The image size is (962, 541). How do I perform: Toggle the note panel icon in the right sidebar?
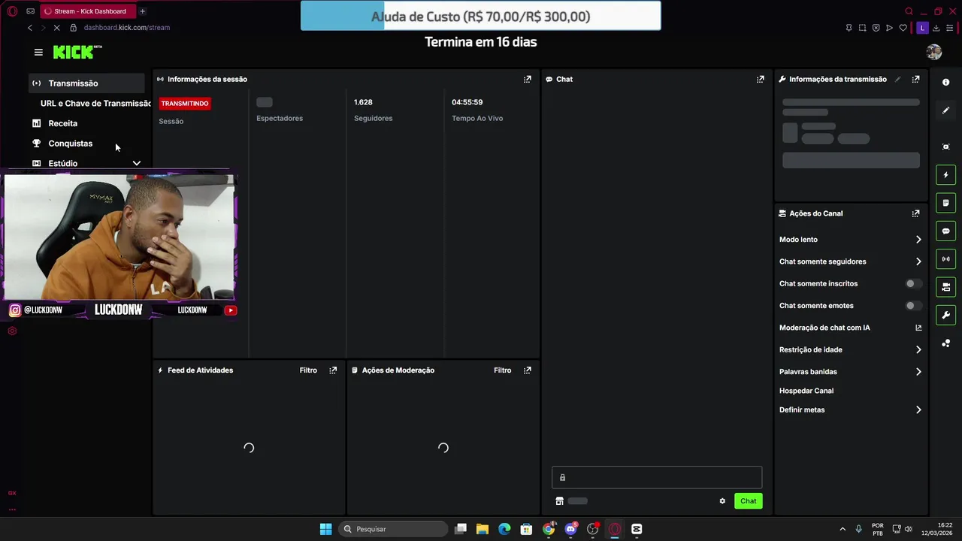(945, 203)
